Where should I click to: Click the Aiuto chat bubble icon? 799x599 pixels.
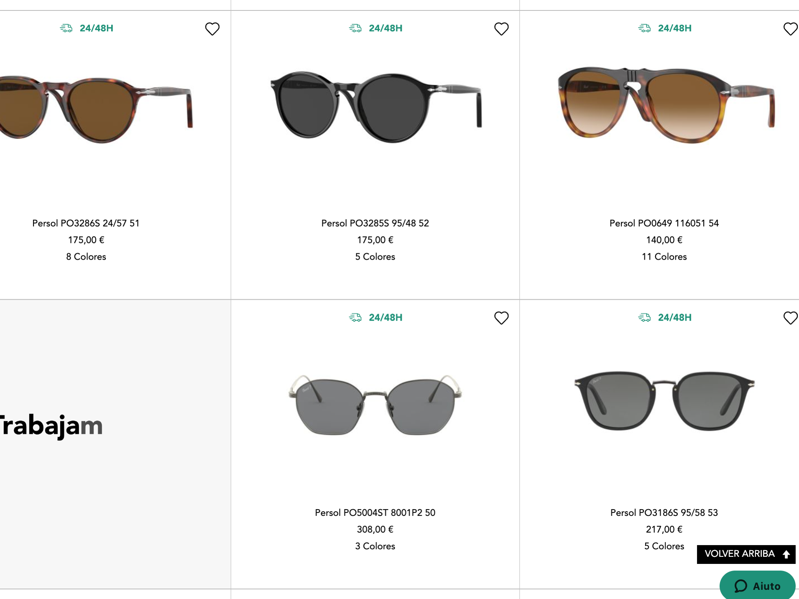(x=740, y=586)
